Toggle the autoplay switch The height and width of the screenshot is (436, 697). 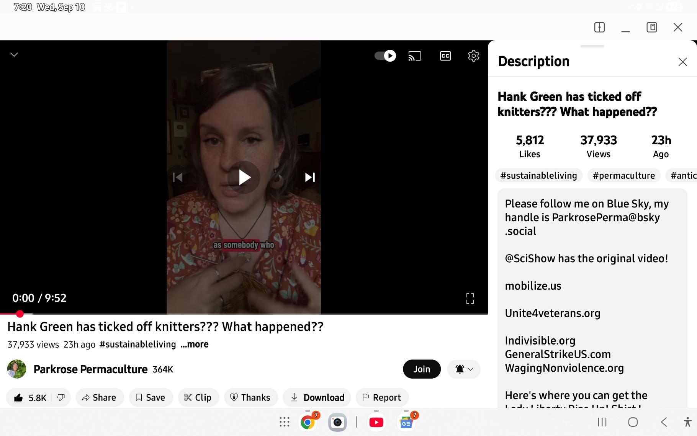tap(385, 56)
